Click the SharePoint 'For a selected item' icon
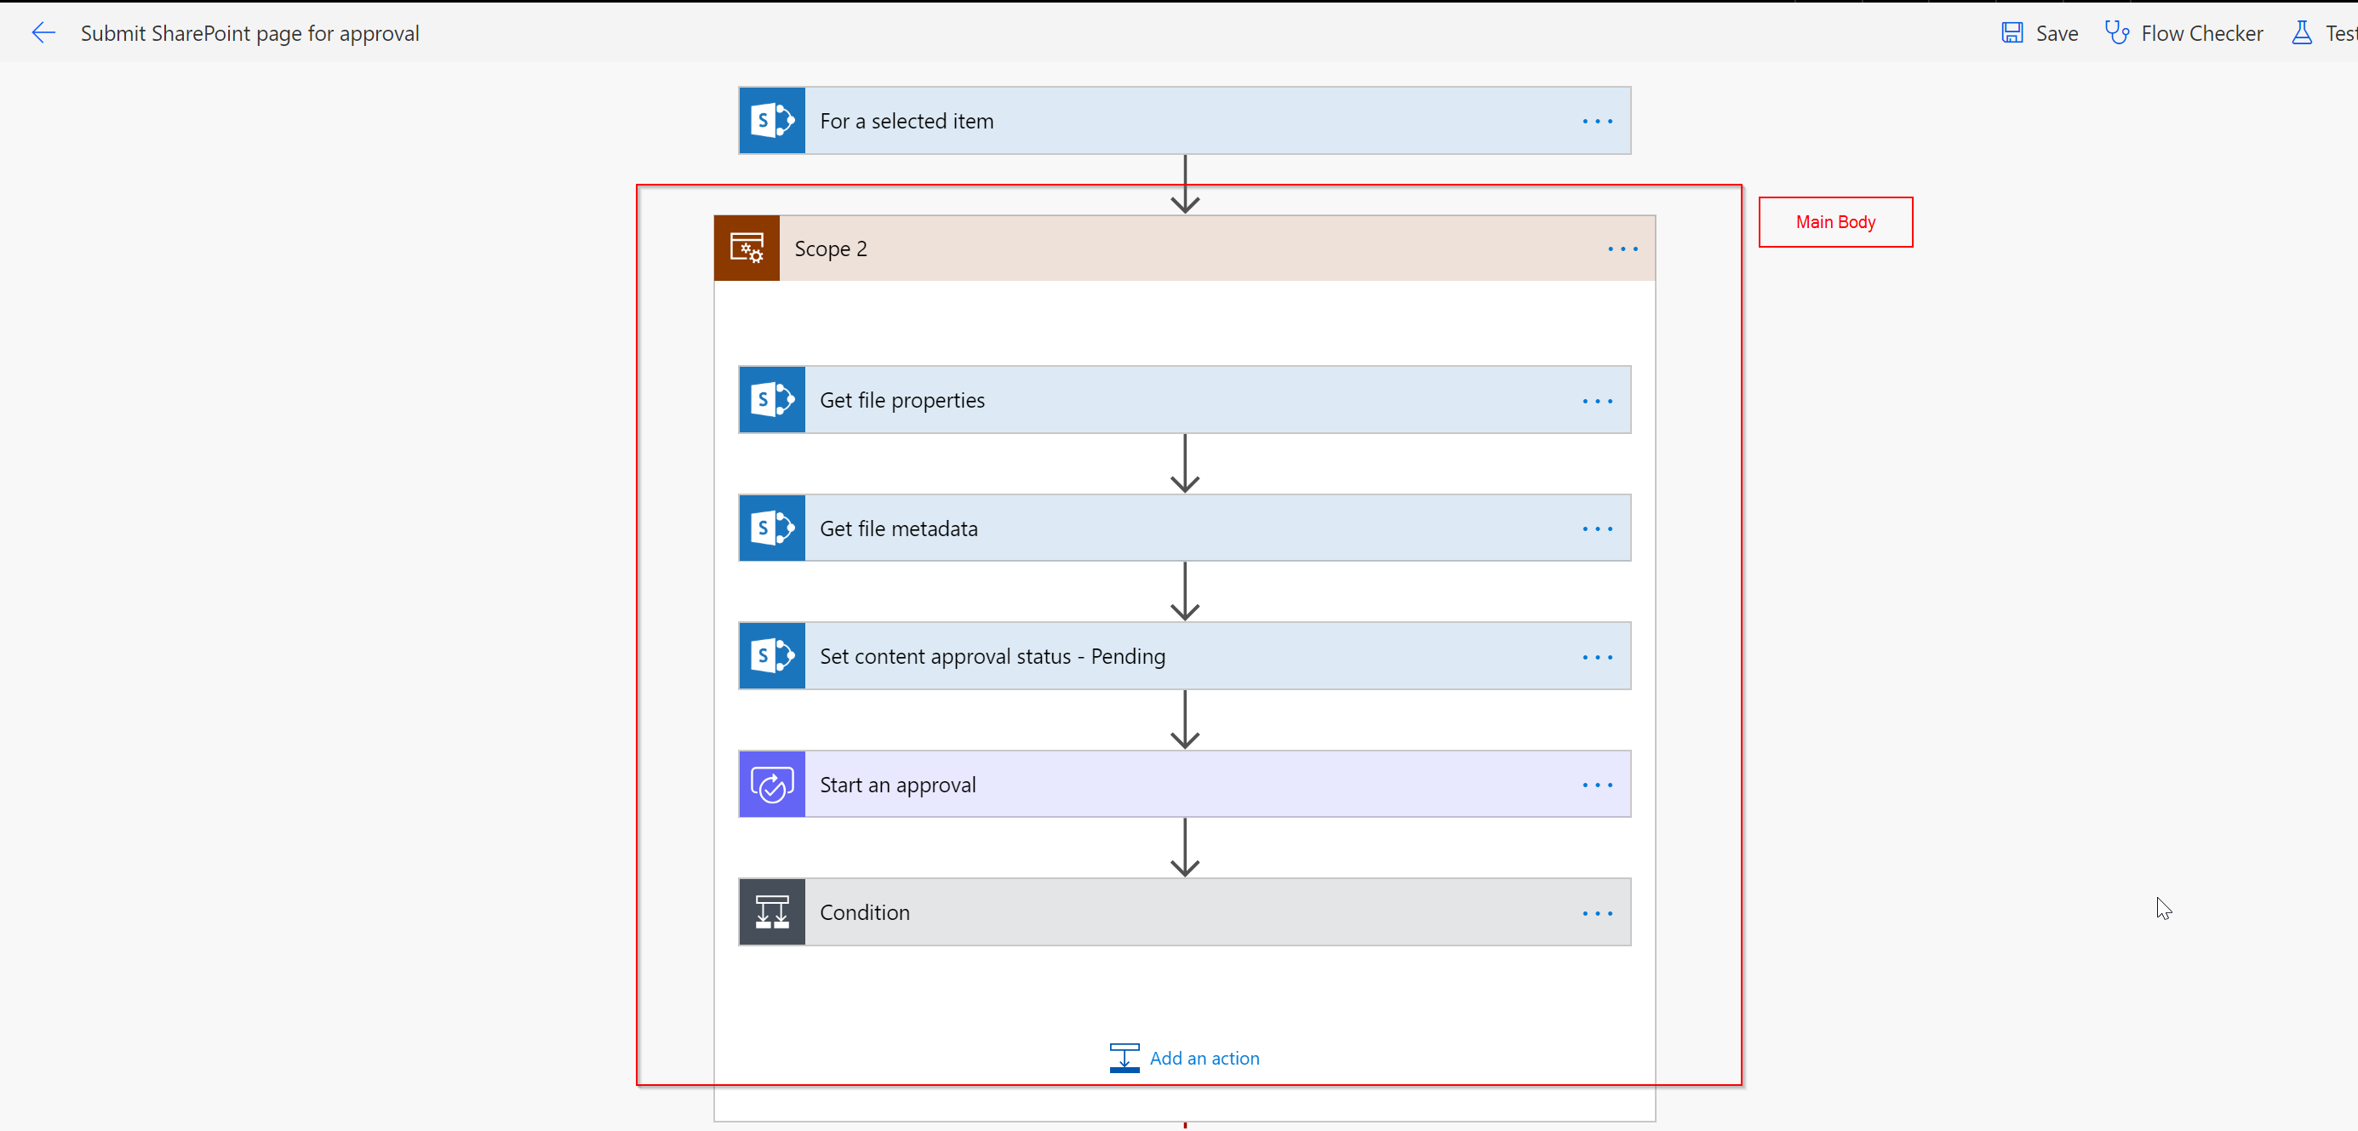The image size is (2358, 1131). pos(771,120)
